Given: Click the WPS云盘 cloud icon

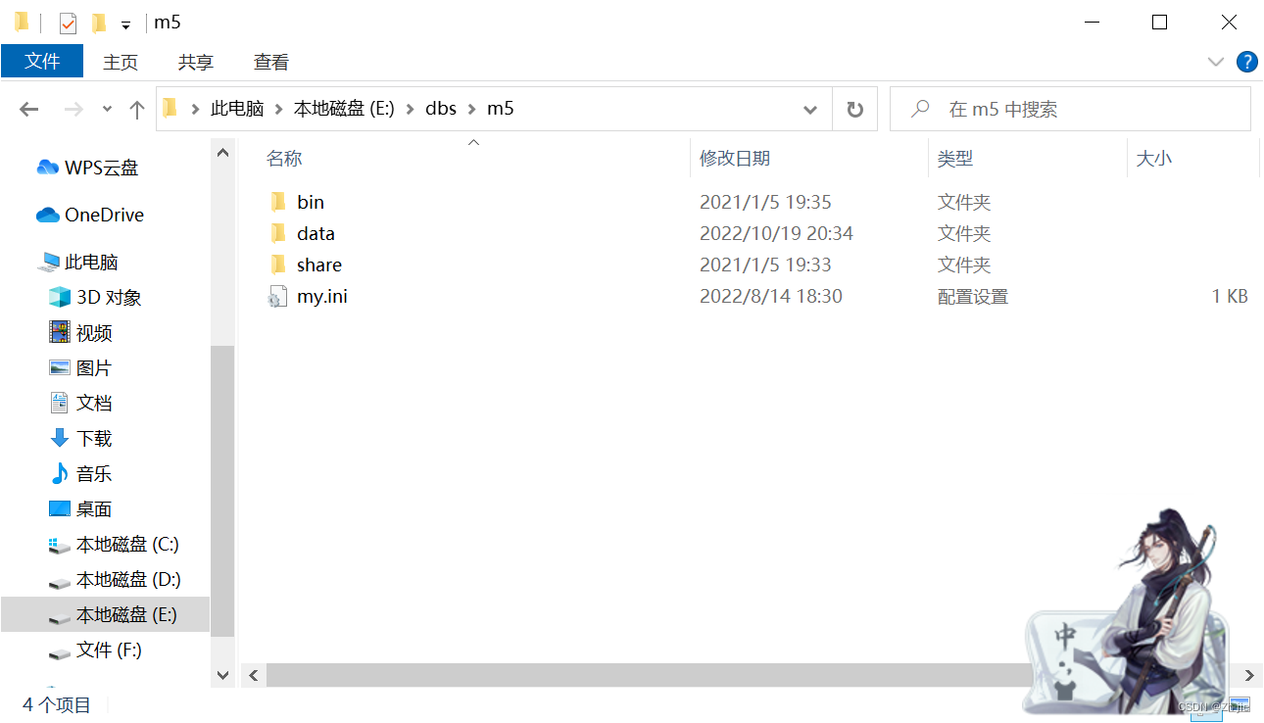Looking at the screenshot, I should click(x=48, y=168).
